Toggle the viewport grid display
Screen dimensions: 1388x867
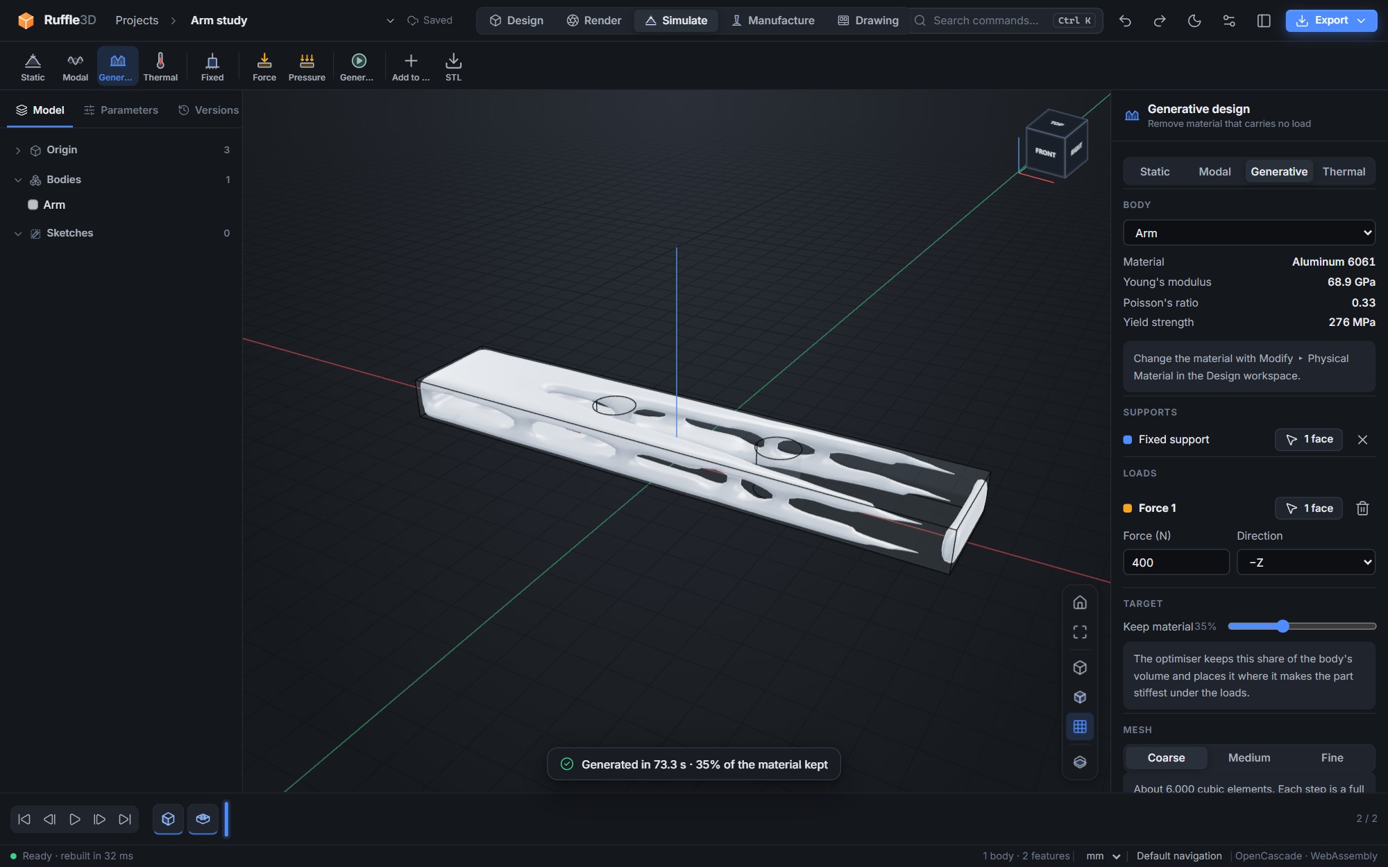coord(1080,726)
